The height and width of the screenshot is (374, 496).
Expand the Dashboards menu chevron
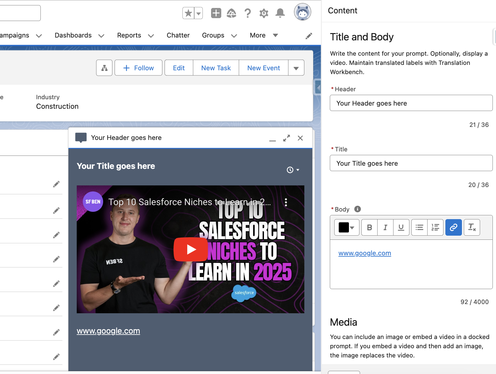pyautogui.click(x=102, y=36)
